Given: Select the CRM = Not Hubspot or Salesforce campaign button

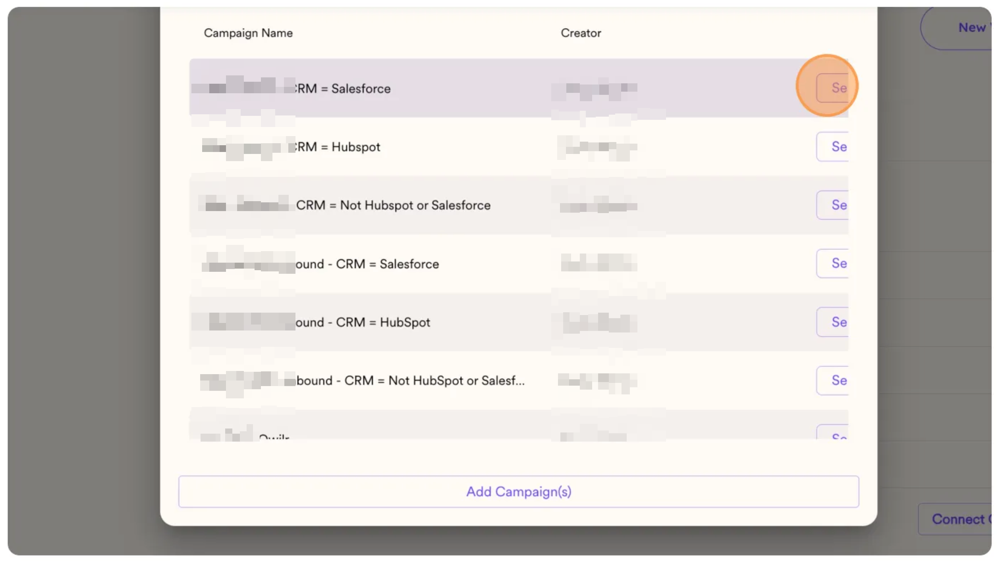Looking at the screenshot, I should (832, 205).
